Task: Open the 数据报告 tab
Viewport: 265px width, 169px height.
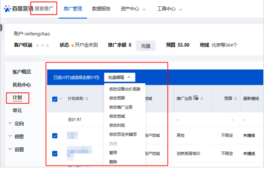Action: (101, 9)
